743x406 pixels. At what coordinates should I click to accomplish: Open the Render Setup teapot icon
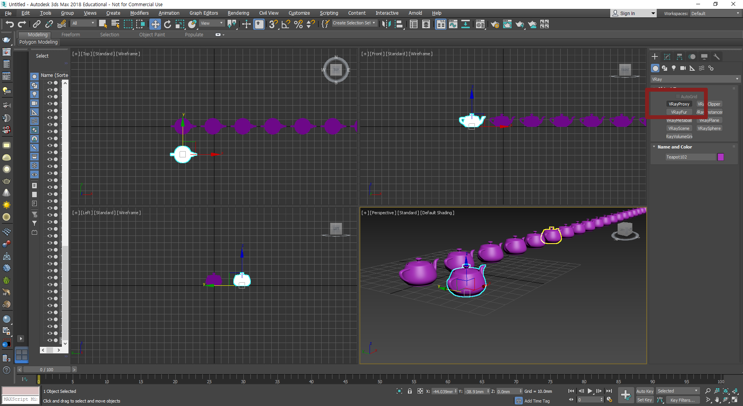[x=495, y=24]
